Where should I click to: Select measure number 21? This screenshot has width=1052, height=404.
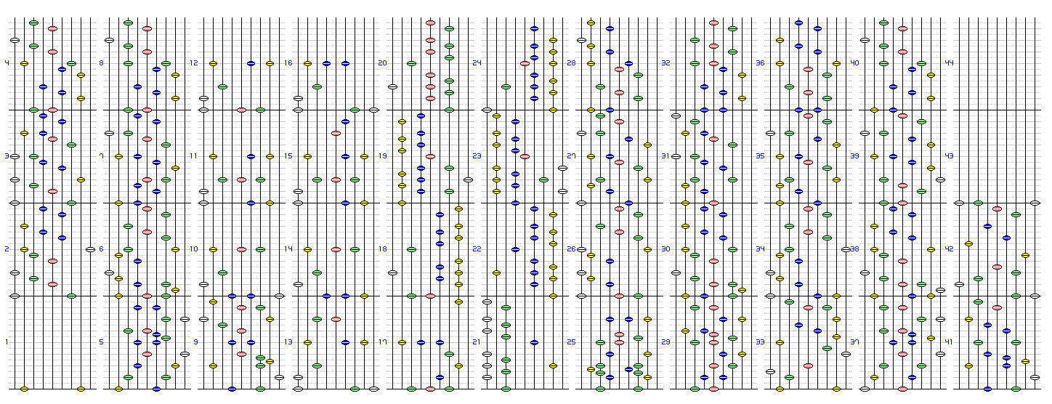(x=477, y=342)
